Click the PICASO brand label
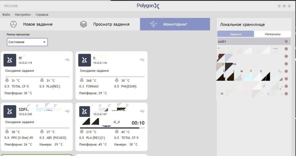Viewport: 296px width, 156px height. 11,6
